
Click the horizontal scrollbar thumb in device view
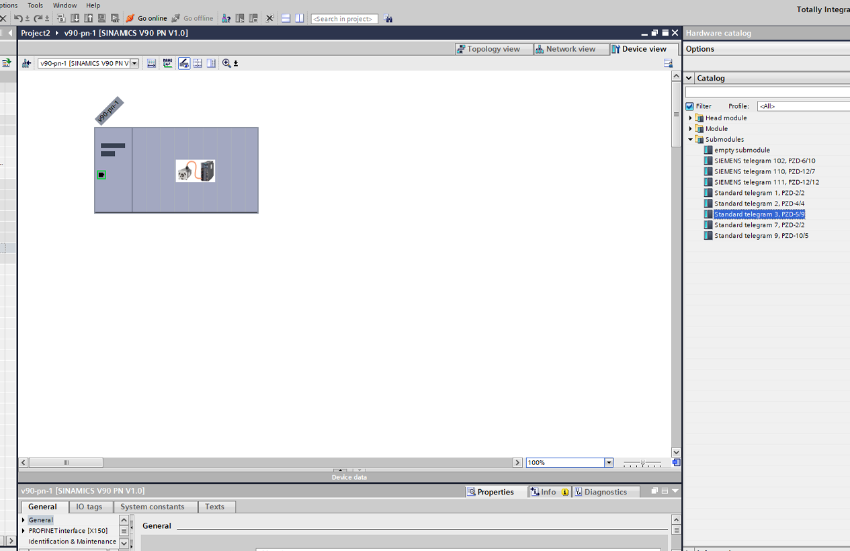[x=66, y=462]
